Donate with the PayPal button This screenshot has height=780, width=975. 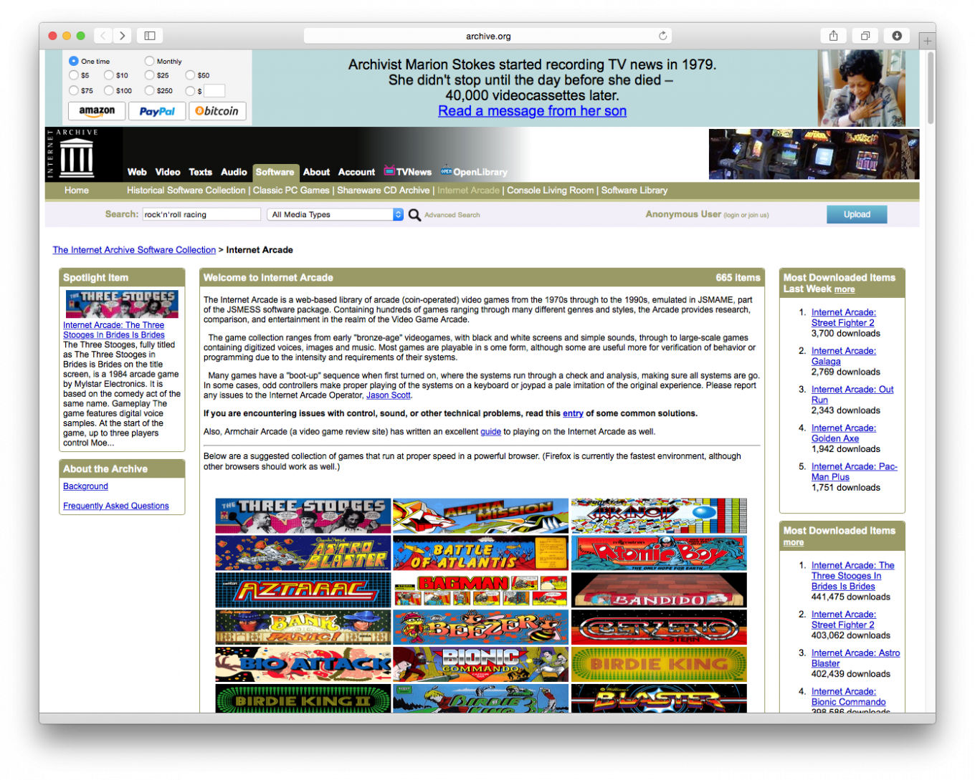tap(157, 112)
